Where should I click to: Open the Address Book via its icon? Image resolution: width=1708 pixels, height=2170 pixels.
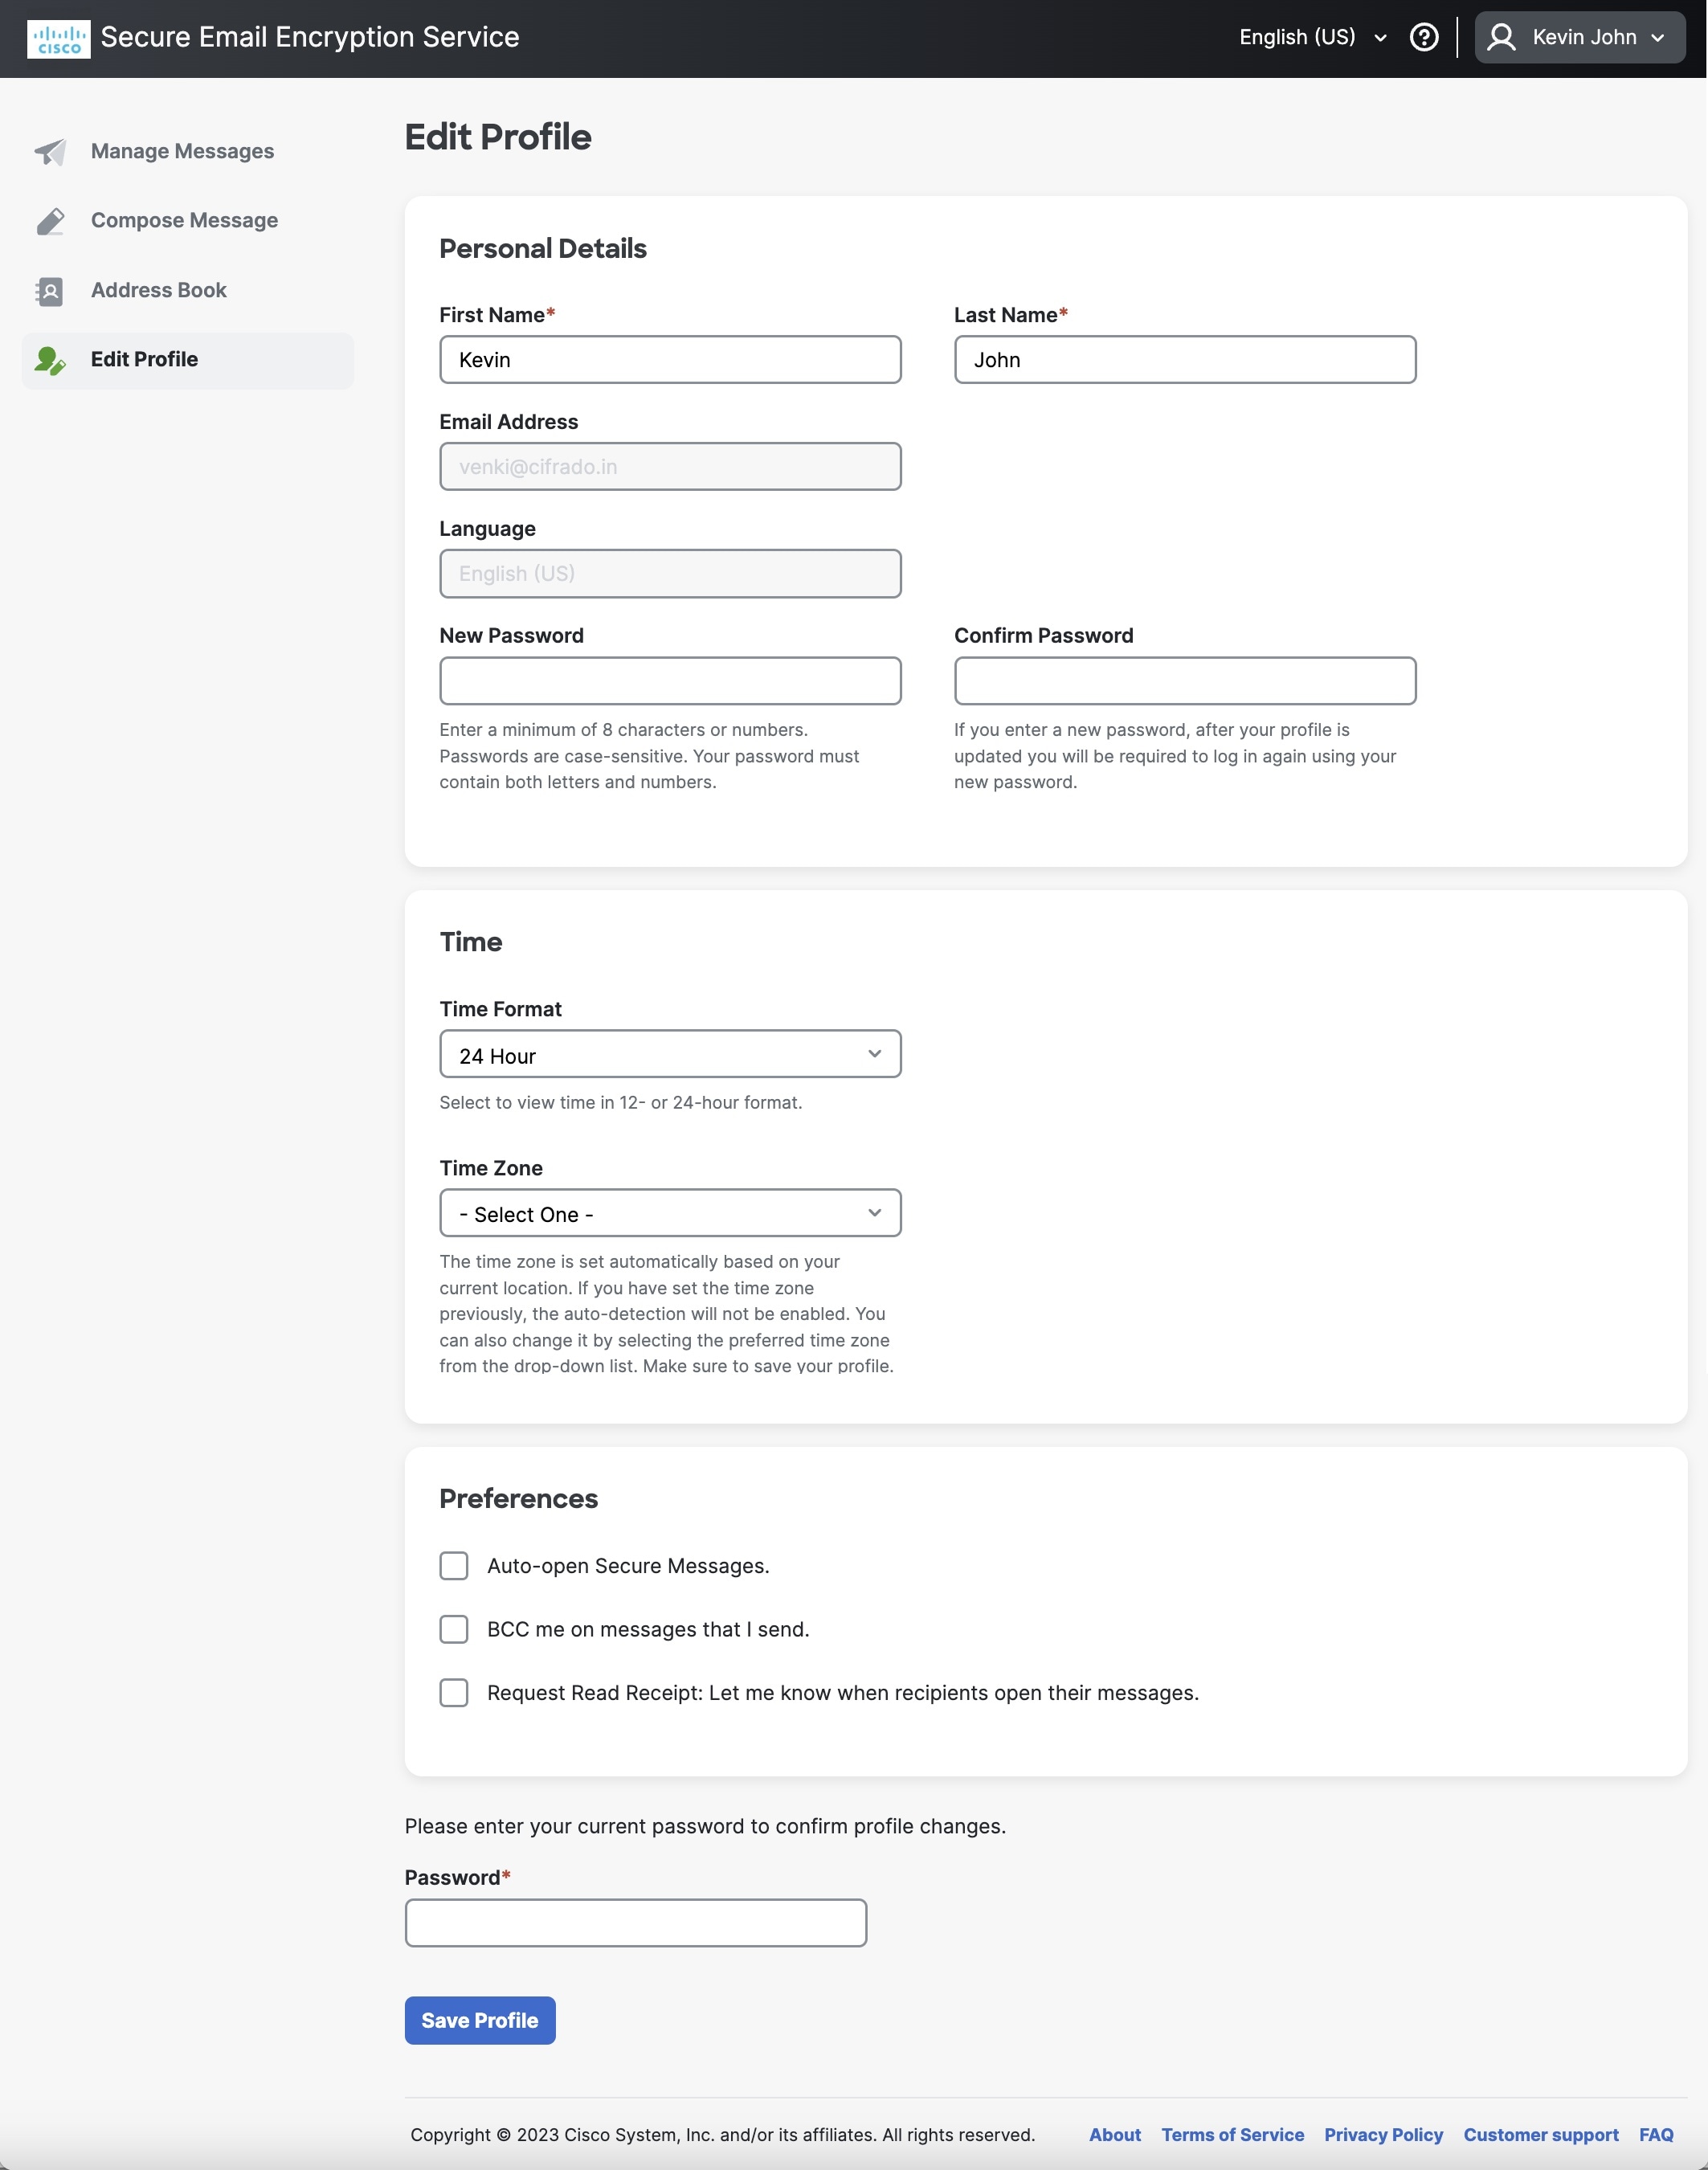pyautogui.click(x=51, y=291)
